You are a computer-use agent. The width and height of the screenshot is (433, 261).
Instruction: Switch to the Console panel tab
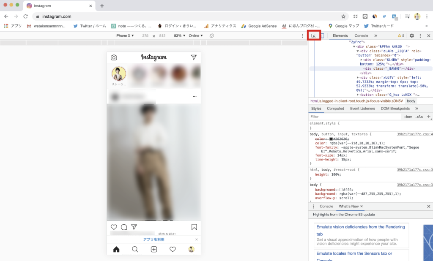point(361,35)
